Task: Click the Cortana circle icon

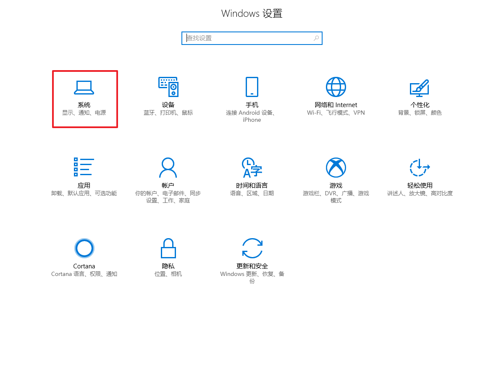Action: coord(84,248)
